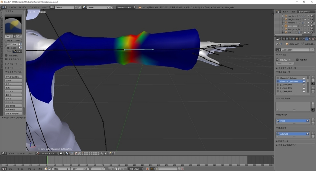Play animation forward
The width and height of the screenshot is (316, 171).
[x=119, y=169]
